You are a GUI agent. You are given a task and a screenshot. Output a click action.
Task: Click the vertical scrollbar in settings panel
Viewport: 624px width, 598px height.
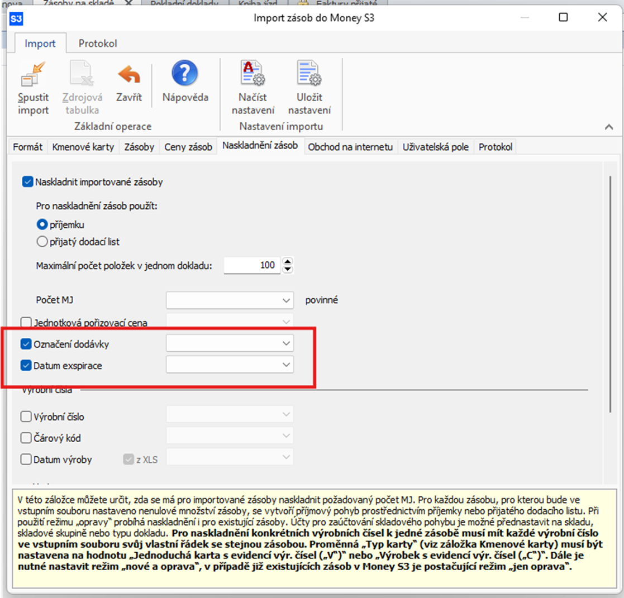610,294
